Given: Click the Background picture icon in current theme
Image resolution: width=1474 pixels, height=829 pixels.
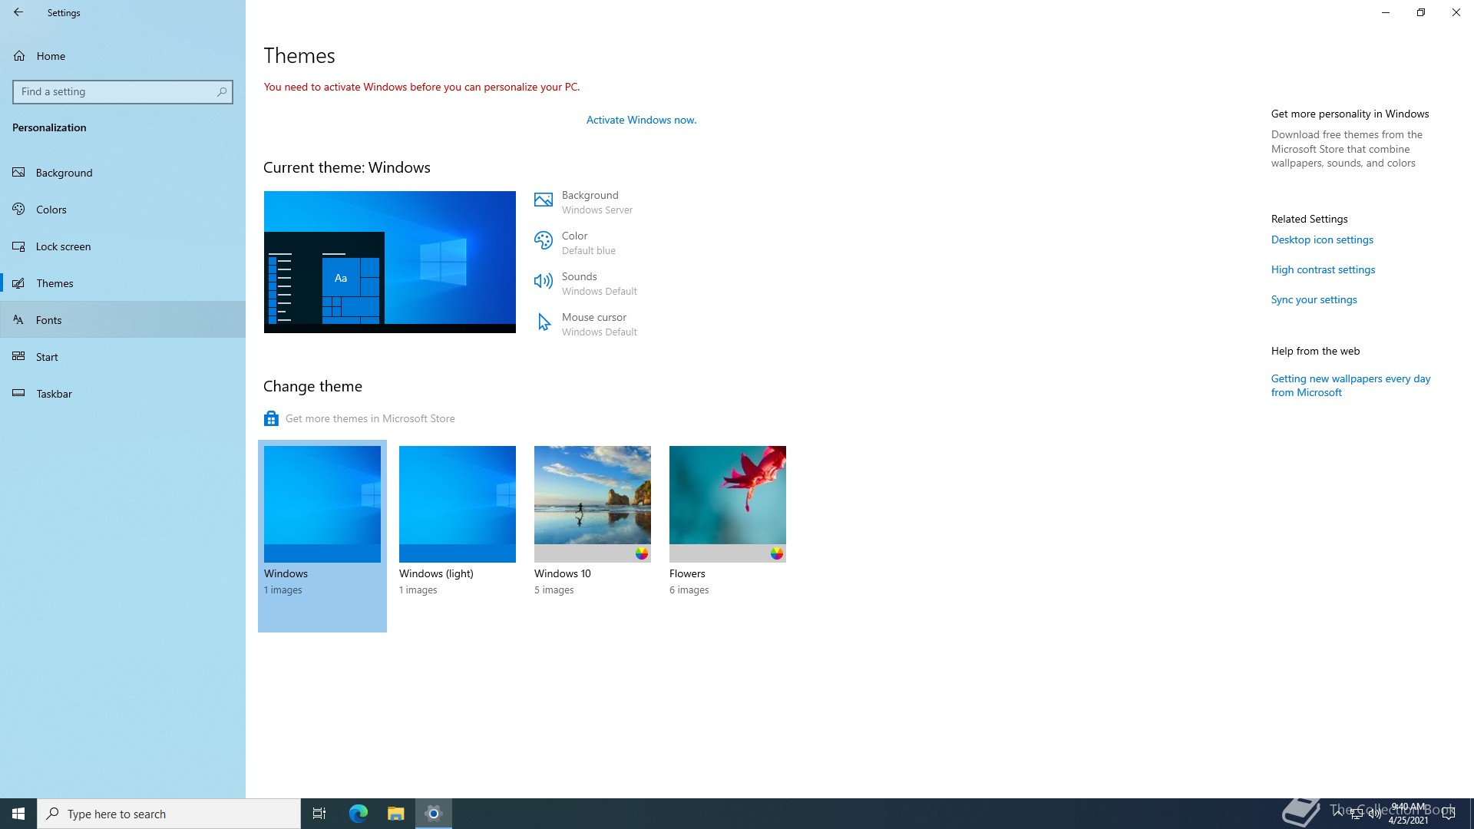Looking at the screenshot, I should 543,200.
